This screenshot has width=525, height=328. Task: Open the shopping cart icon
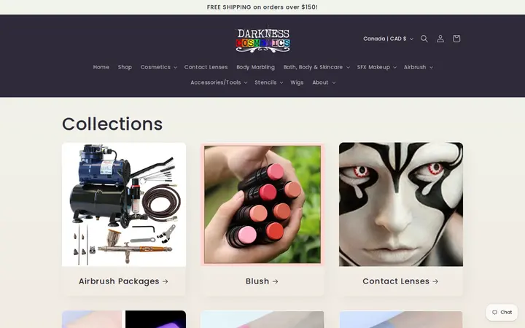coord(456,39)
